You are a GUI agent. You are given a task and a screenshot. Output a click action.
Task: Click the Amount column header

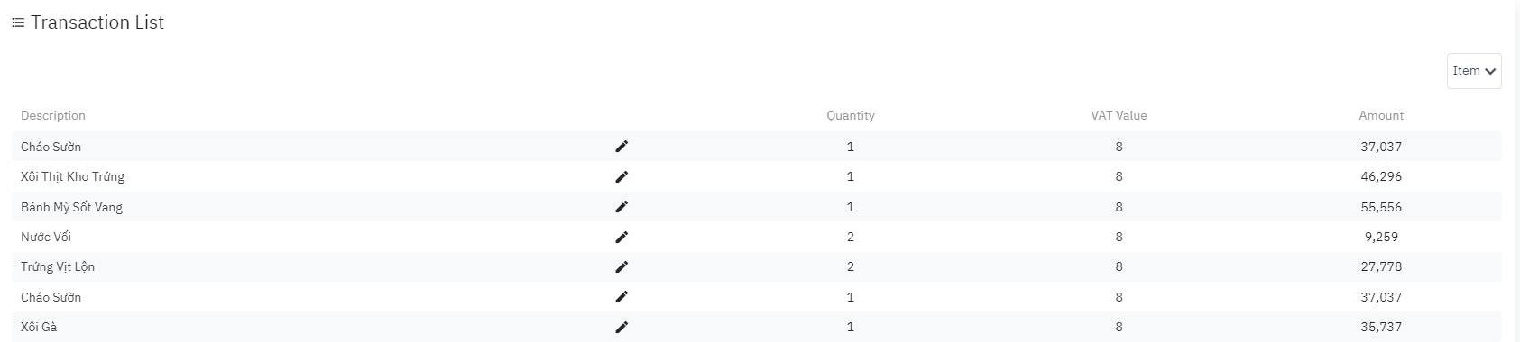[1381, 115]
